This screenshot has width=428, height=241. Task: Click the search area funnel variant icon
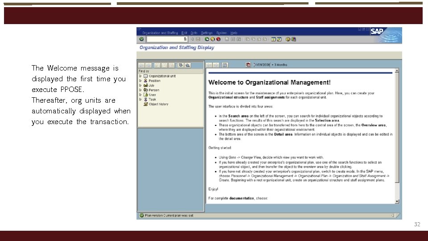point(181,65)
